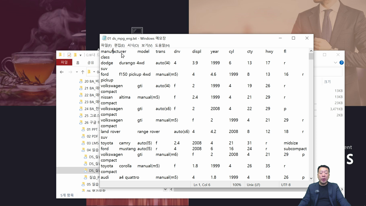
Task: Click the New Folder quick access icon
Action: pyautogui.click(x=75, y=55)
